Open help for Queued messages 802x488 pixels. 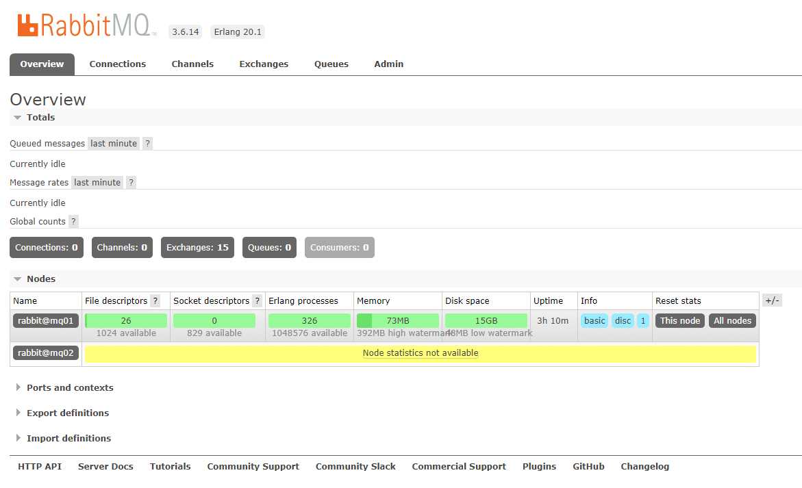coord(147,144)
